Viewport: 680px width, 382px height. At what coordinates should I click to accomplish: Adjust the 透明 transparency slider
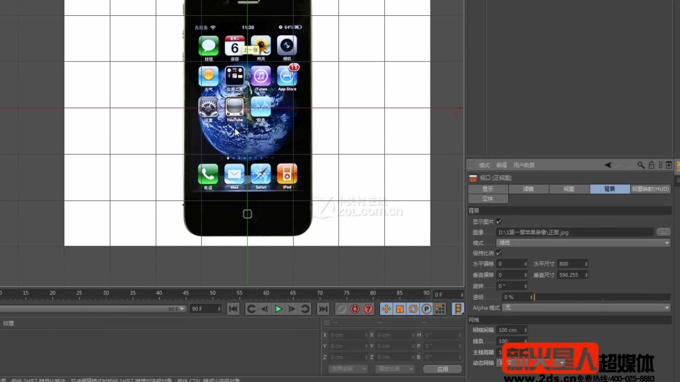point(602,297)
